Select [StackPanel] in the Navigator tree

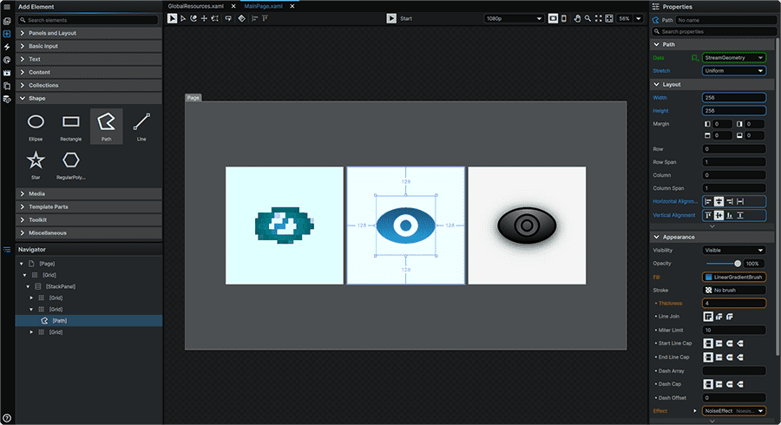point(60,286)
